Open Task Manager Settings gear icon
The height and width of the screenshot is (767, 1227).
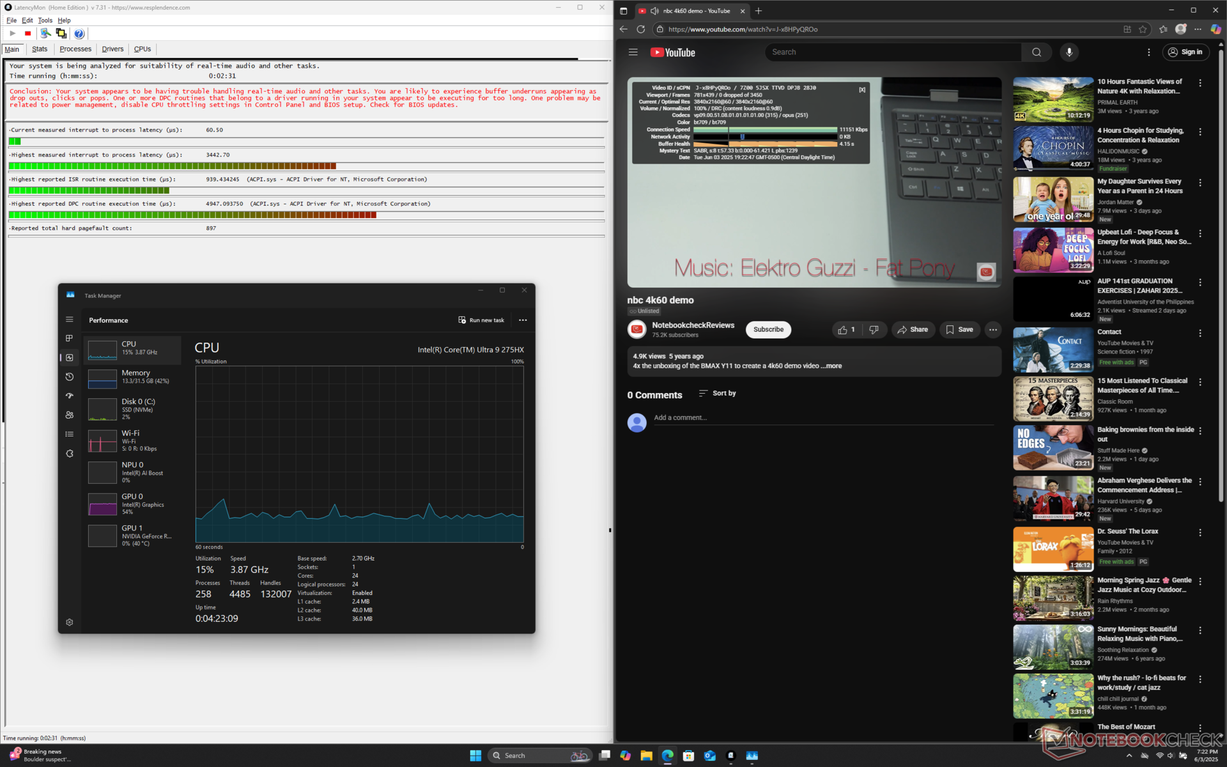pyautogui.click(x=70, y=622)
